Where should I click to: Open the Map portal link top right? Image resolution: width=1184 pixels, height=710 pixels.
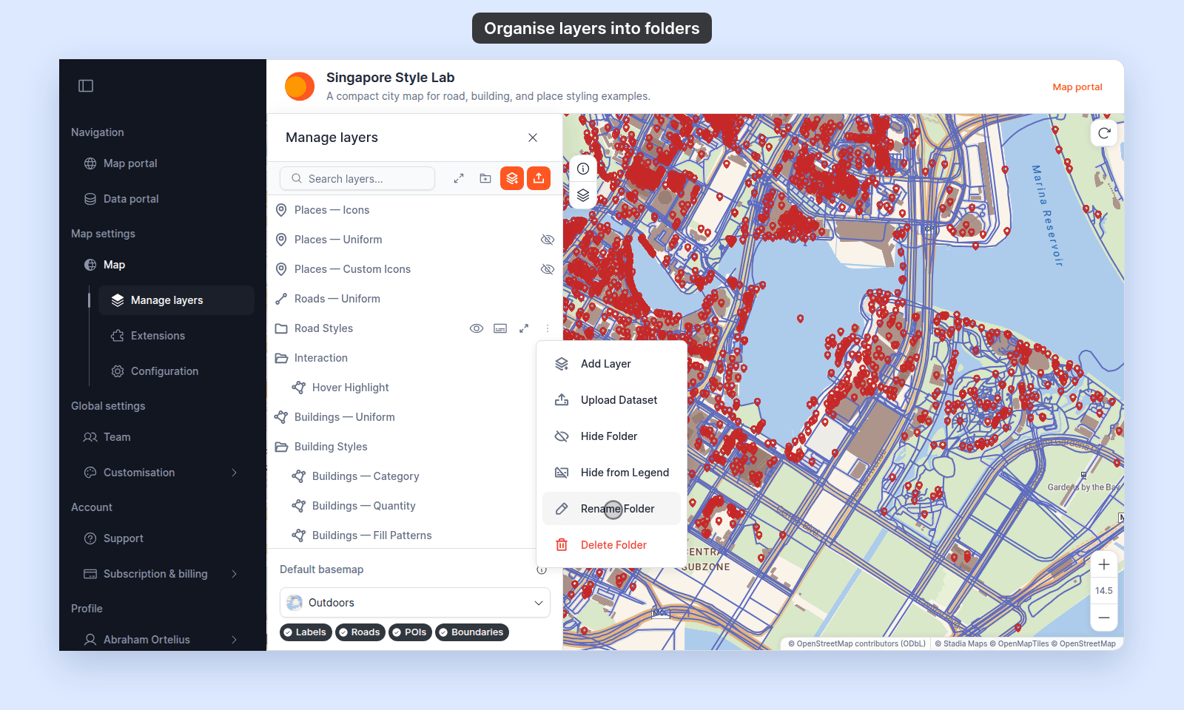1077,87
